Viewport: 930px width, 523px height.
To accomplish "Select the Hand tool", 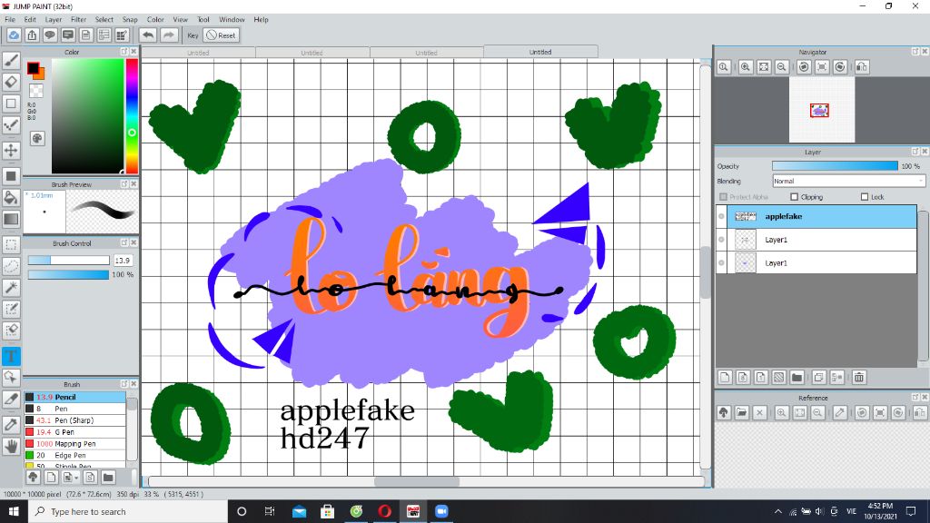I will point(11,446).
